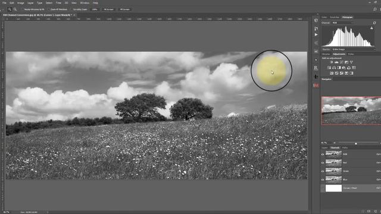381x214 pixels.
Task: Hide the Blue channel eye icon
Action: (323, 180)
